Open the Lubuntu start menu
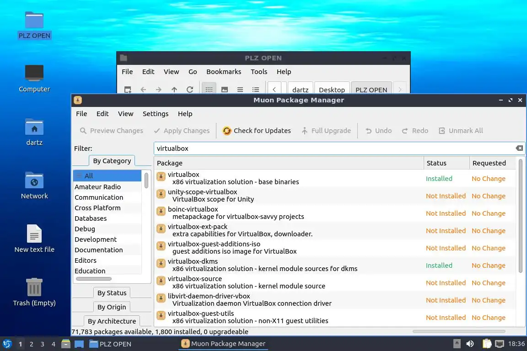The image size is (527, 351). (7, 344)
